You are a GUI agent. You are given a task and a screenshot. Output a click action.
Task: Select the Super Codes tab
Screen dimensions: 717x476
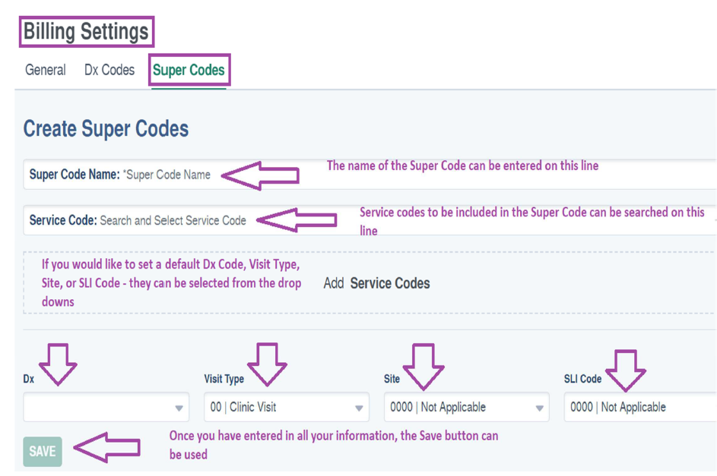tap(189, 70)
